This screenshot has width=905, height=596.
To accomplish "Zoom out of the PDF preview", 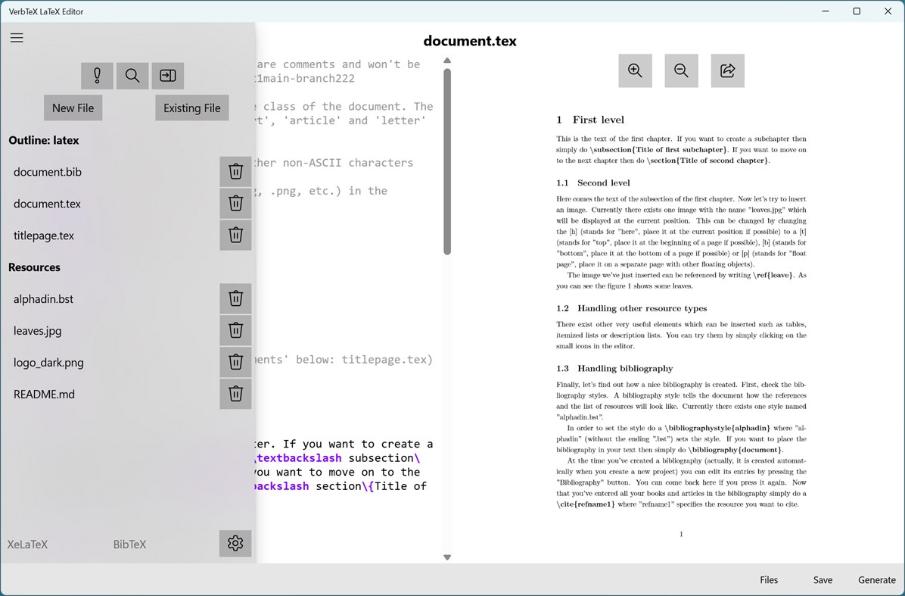I will 681,70.
